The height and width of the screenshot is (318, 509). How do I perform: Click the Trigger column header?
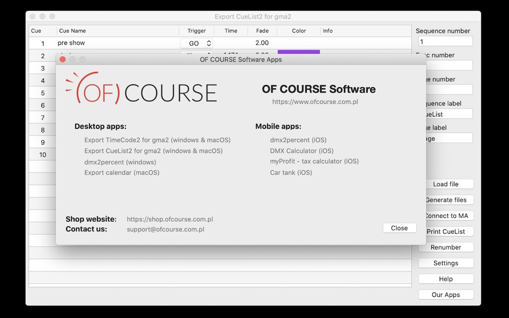coord(197,31)
